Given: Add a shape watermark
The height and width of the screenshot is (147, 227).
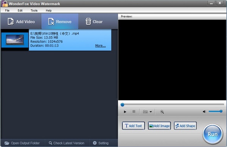Looking at the screenshot, I should point(185,126).
